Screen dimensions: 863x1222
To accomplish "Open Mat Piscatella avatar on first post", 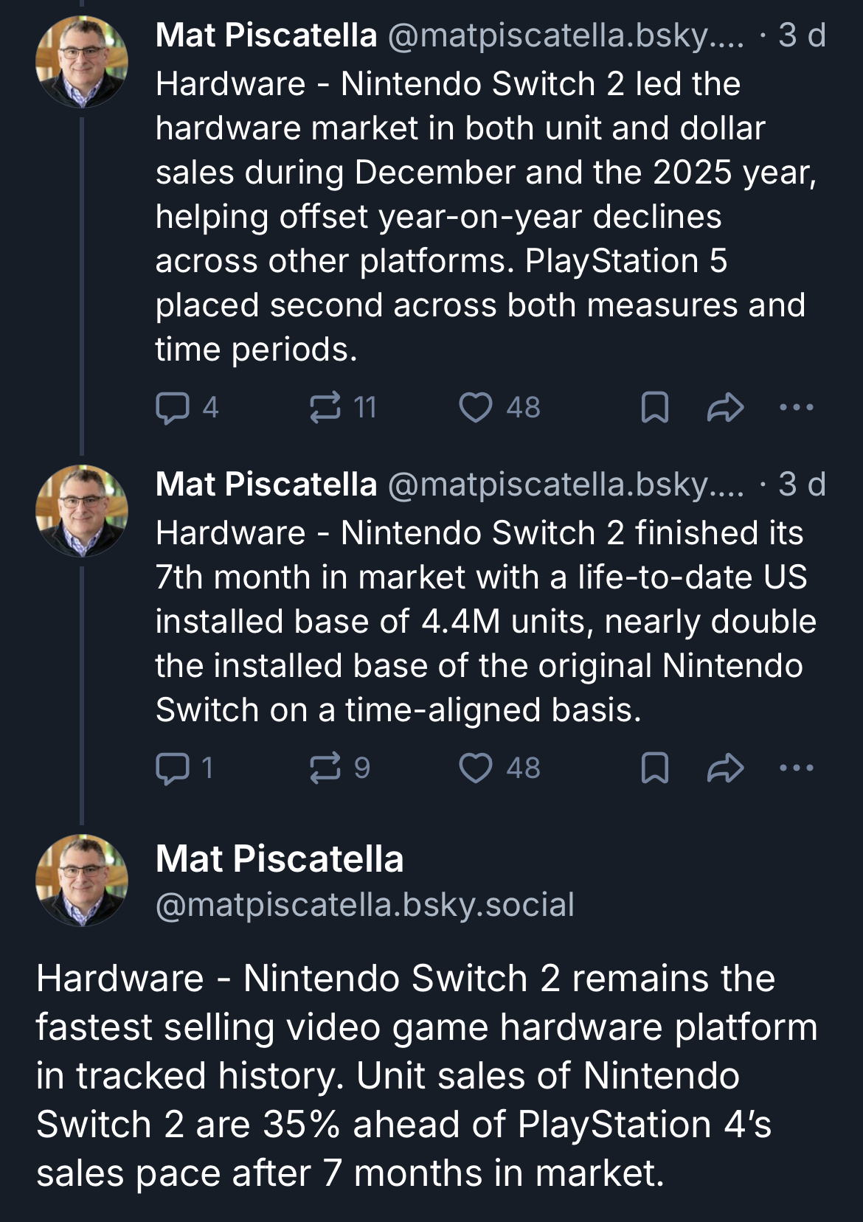I will click(82, 62).
